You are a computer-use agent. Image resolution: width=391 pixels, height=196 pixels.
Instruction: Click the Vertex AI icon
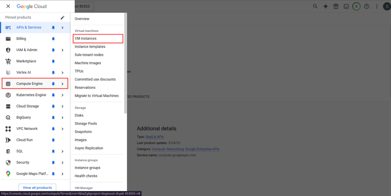pos(8,72)
